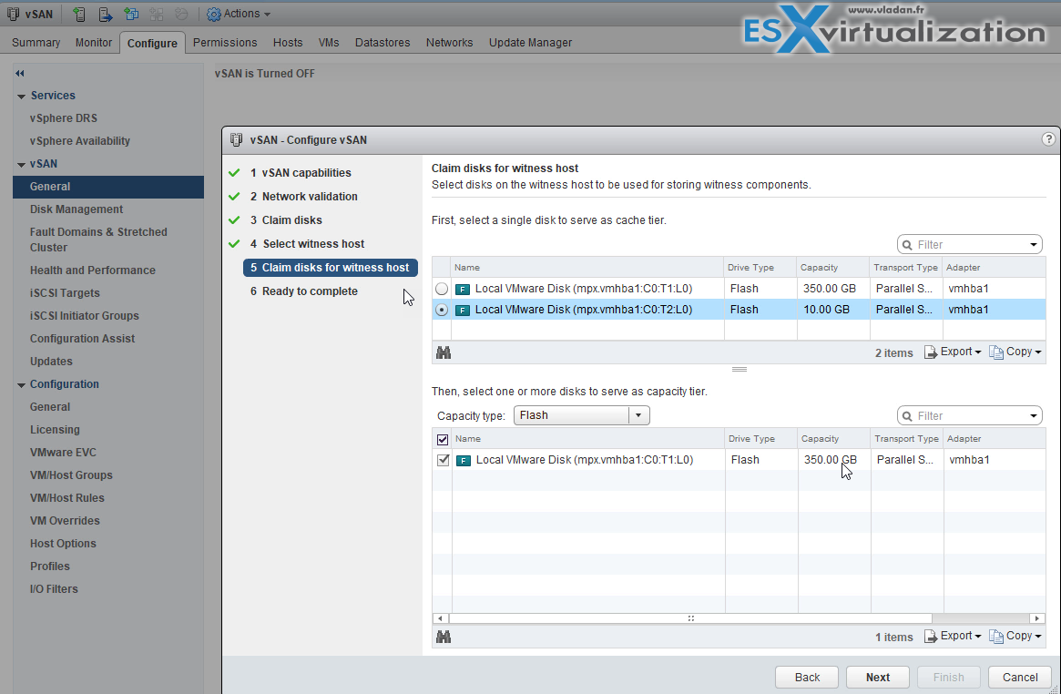The width and height of the screenshot is (1061, 694).
Task: Click the vSAN cluster icon in dialog title
Action: pyautogui.click(x=236, y=140)
